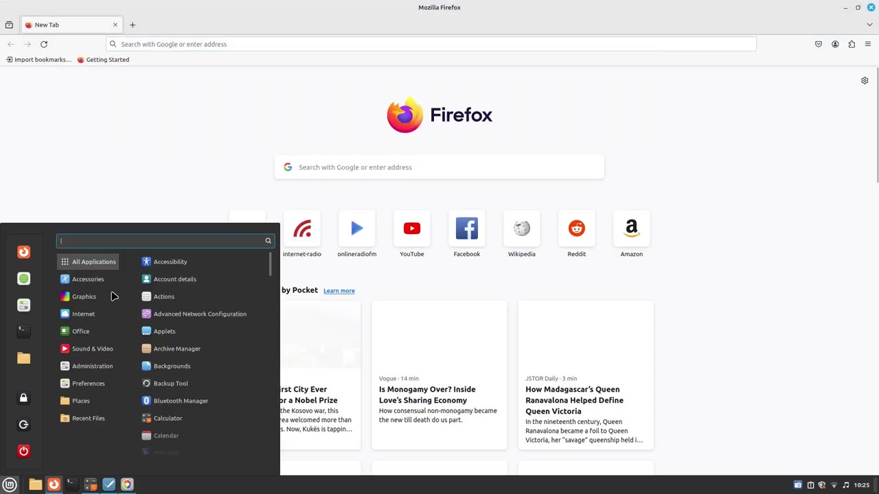The height and width of the screenshot is (494, 879).
Task: Select the New Tab tab
Action: [71, 25]
